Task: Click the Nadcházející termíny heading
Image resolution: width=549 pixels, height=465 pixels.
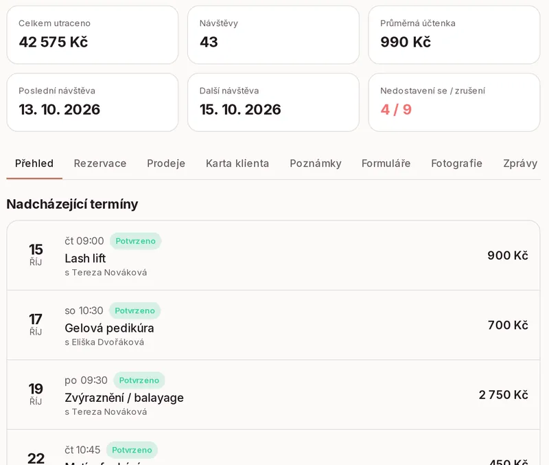Action: (73, 204)
